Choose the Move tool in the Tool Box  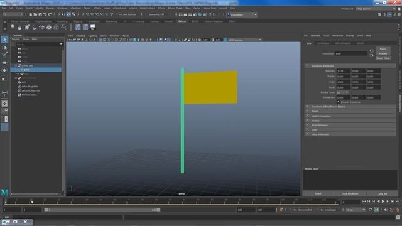(x=4, y=63)
